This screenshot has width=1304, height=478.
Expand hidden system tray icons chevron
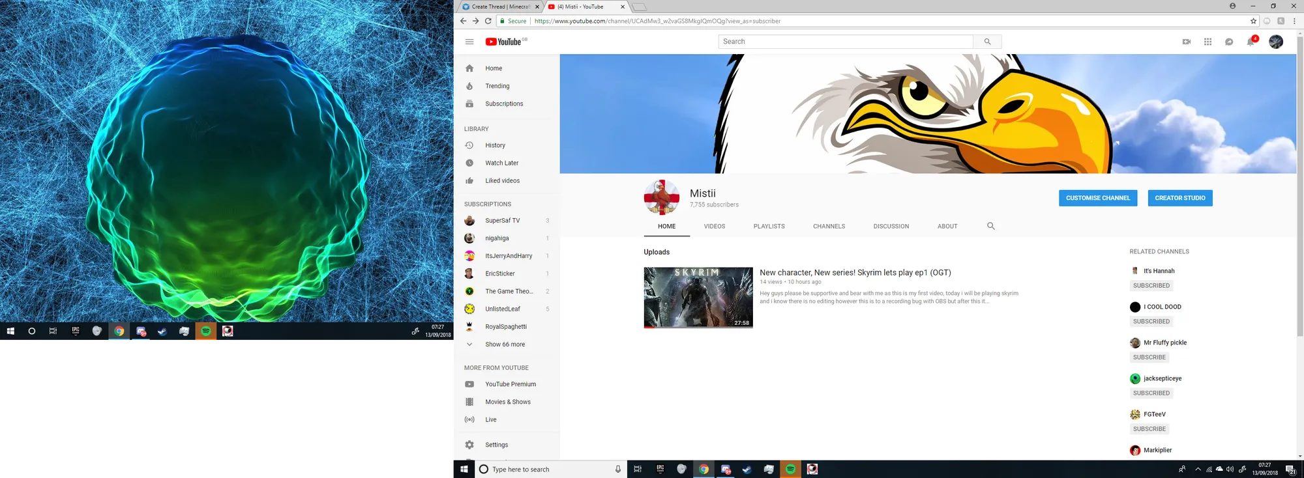tap(1198, 470)
